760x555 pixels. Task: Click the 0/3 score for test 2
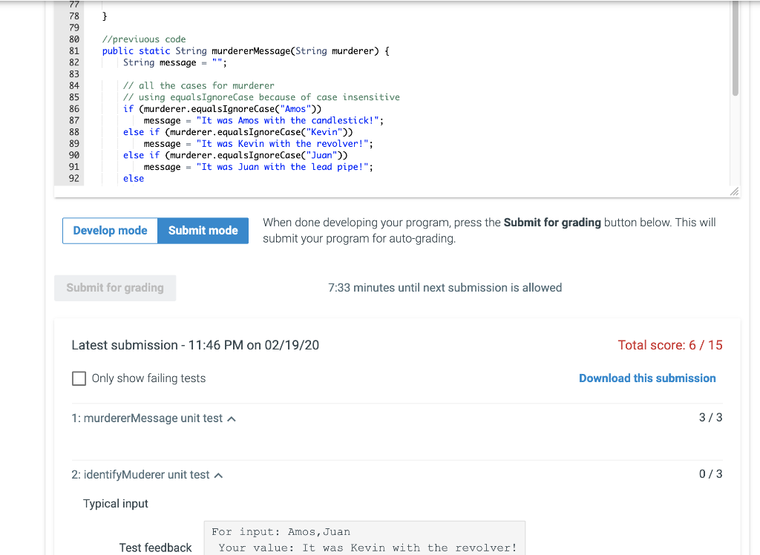709,473
